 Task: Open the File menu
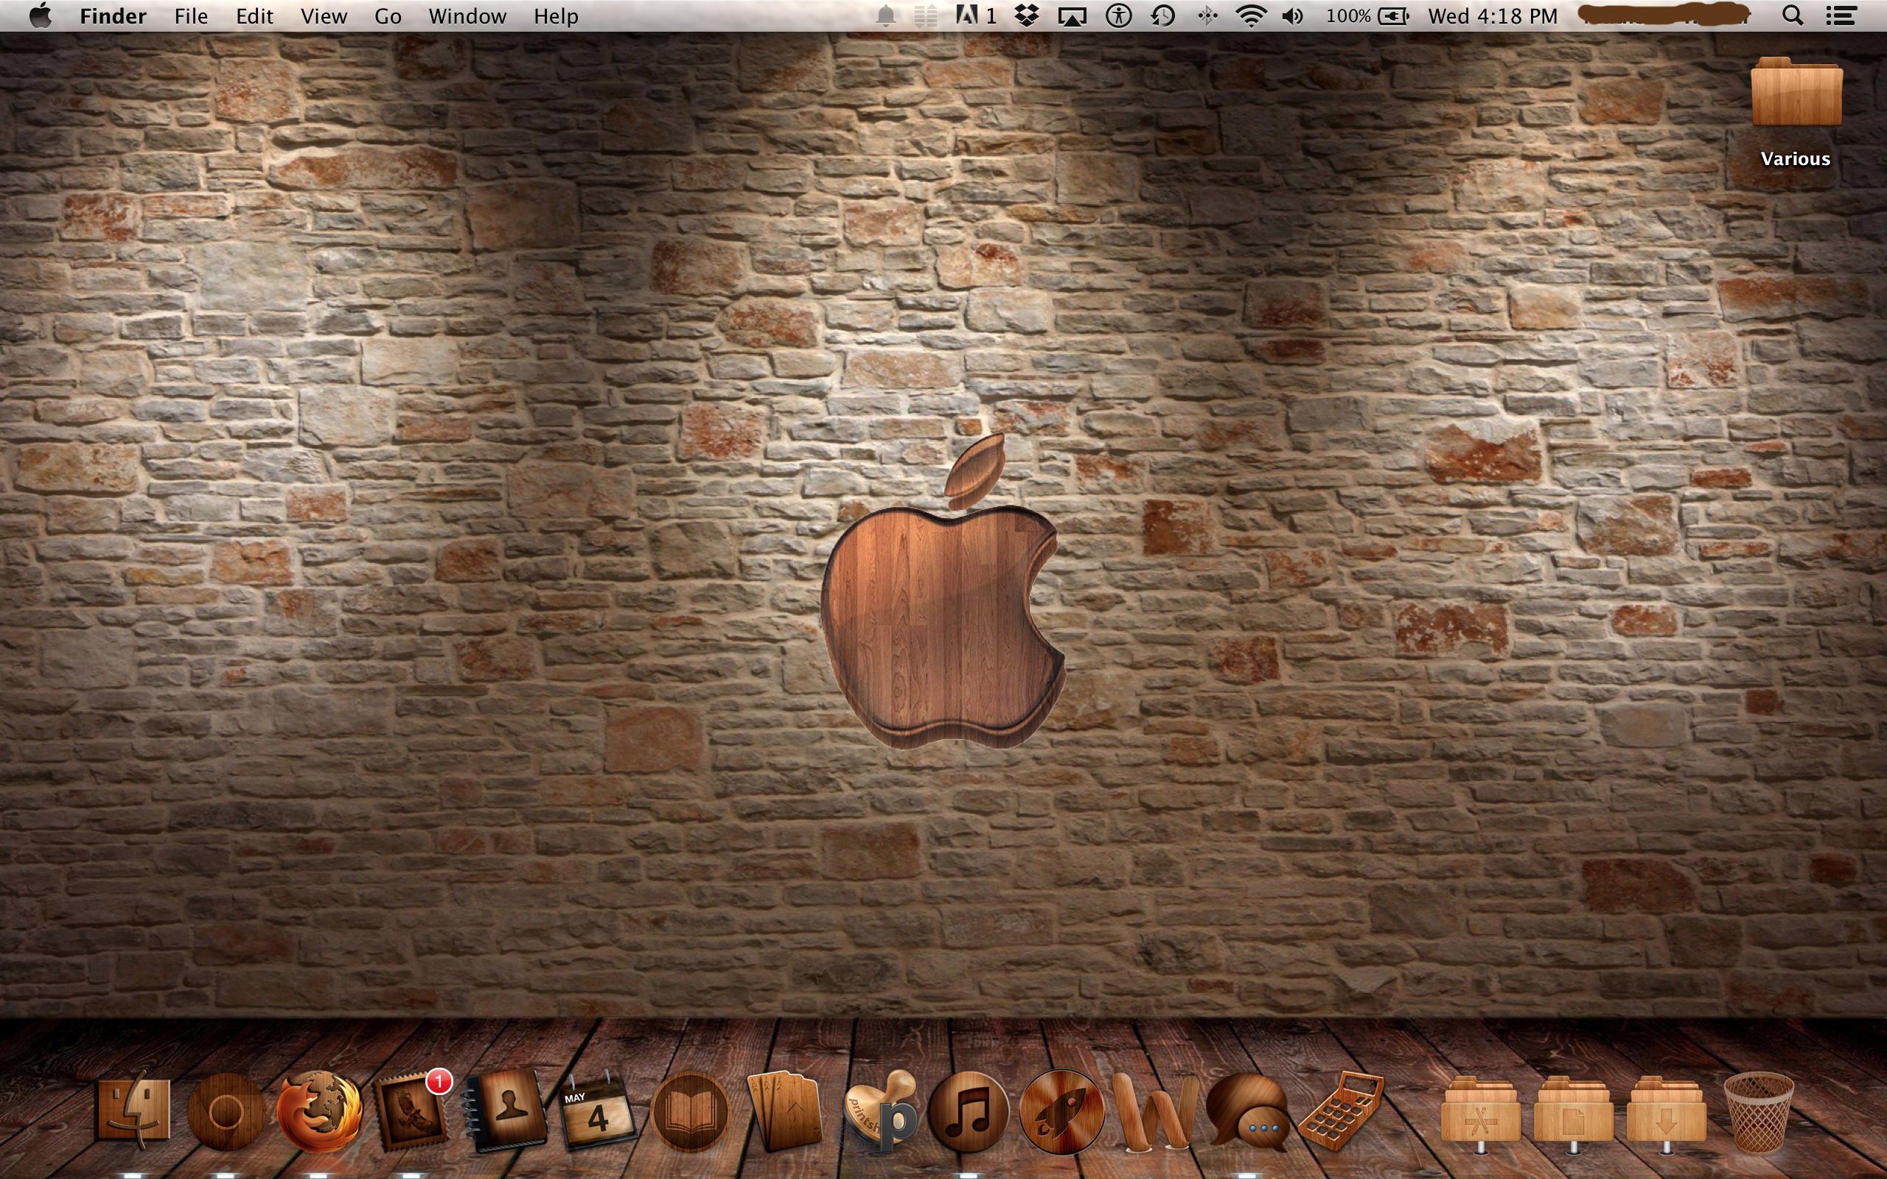click(x=191, y=15)
